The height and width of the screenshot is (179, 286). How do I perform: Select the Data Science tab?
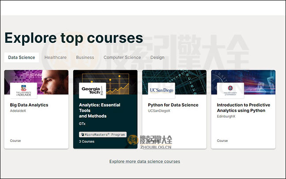pos(22,57)
